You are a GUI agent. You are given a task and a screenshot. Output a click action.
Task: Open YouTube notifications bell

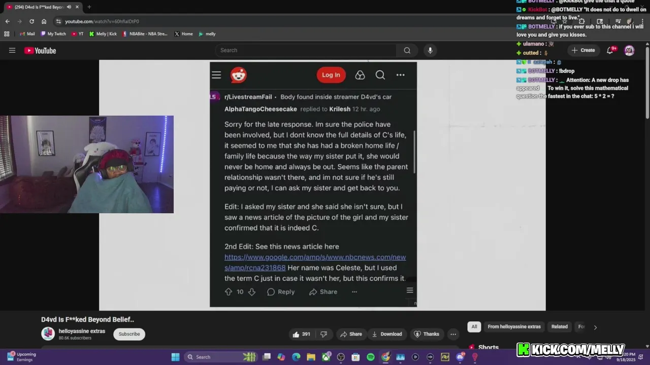pyautogui.click(x=610, y=50)
